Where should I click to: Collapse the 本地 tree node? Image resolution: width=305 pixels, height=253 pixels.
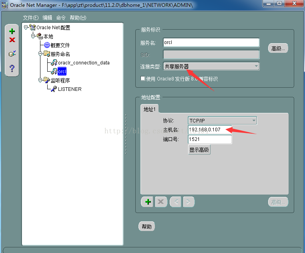tap(33, 36)
